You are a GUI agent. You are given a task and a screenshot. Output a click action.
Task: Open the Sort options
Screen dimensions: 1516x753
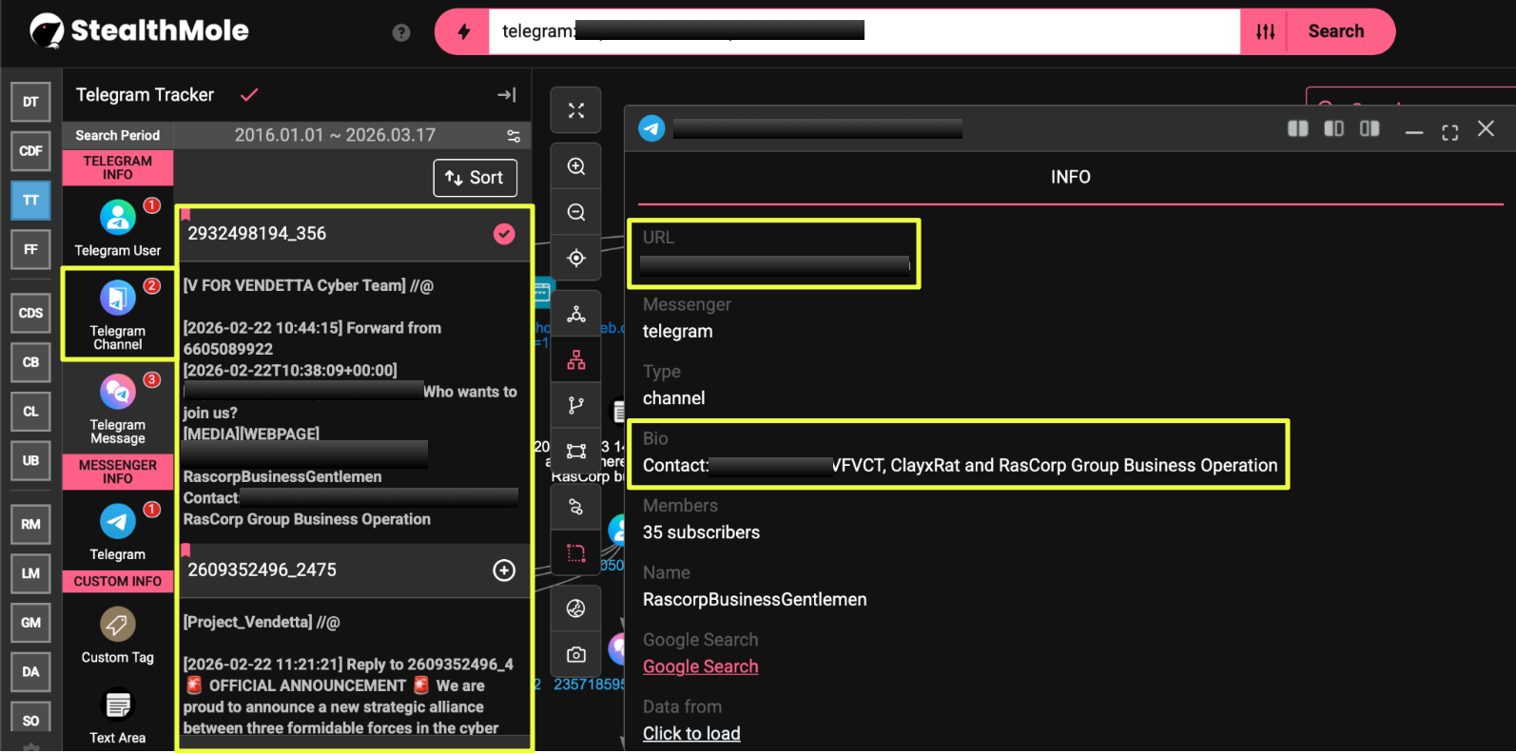(x=475, y=178)
